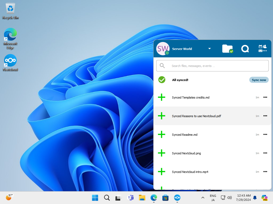Open more options for Nextcloud intro.mp4
The height and width of the screenshot is (204, 273).
click(265, 171)
